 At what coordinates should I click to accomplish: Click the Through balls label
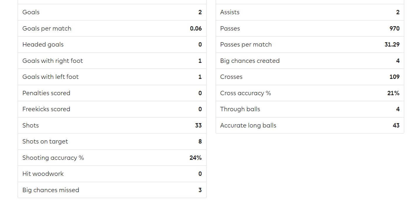240,109
